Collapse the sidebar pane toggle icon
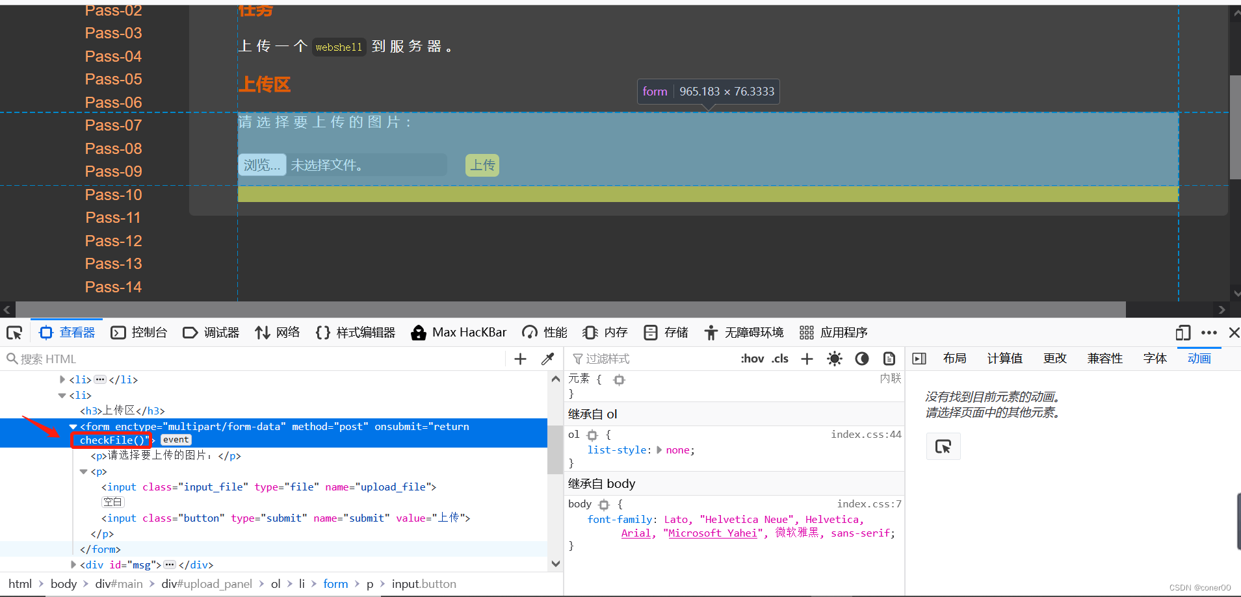Image resolution: width=1241 pixels, height=597 pixels. 919,359
